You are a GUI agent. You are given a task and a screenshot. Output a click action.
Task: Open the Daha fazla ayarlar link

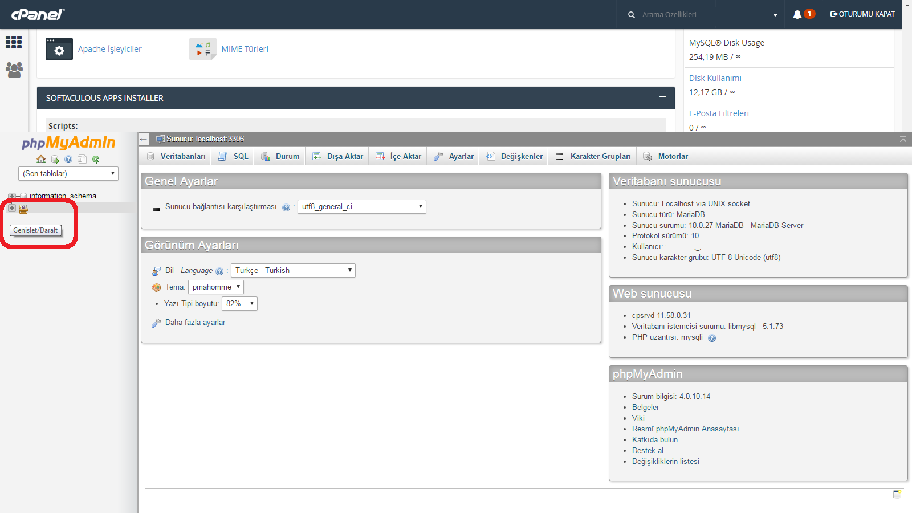pos(195,323)
